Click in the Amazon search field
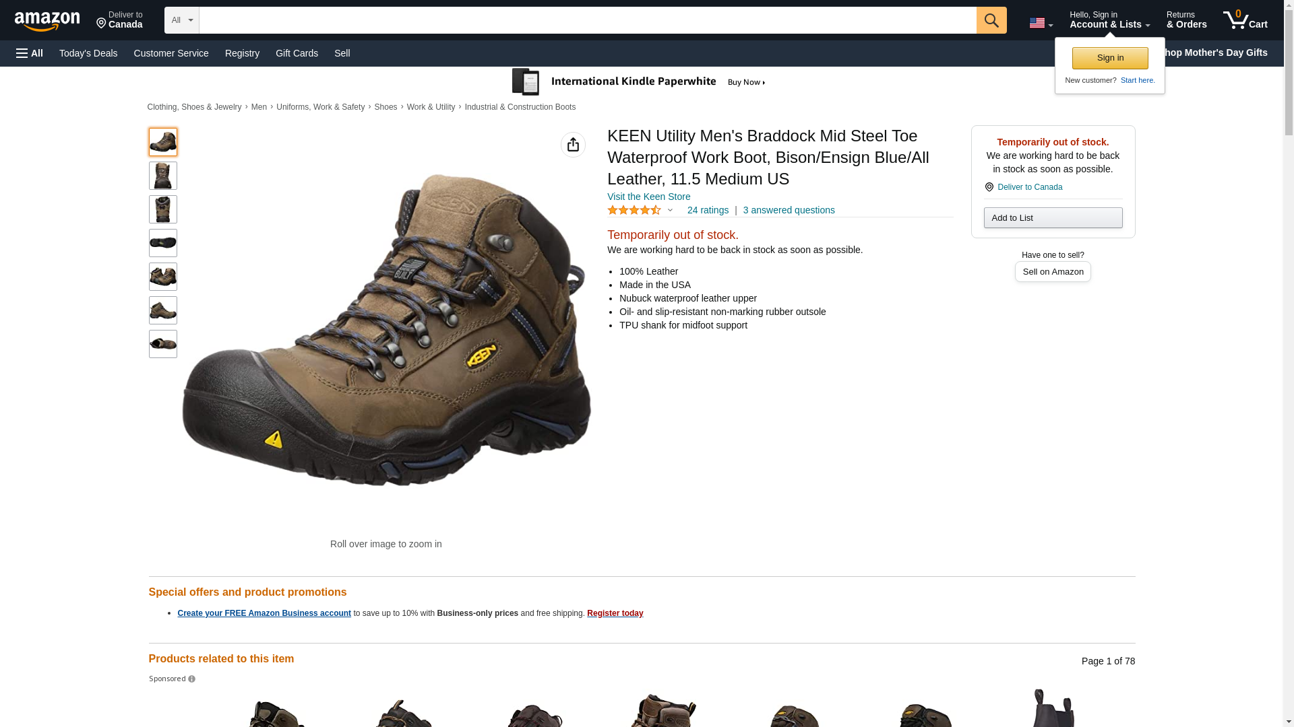This screenshot has height=727, width=1294. (x=588, y=20)
